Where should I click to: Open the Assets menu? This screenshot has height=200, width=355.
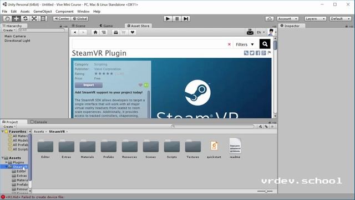click(x=25, y=11)
